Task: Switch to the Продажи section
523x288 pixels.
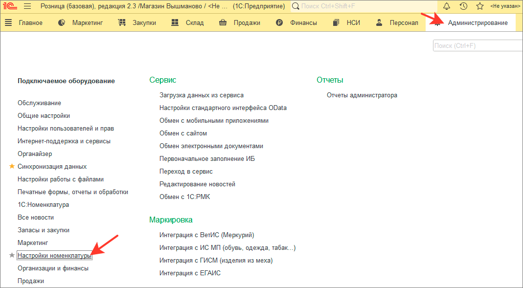Action: (247, 22)
